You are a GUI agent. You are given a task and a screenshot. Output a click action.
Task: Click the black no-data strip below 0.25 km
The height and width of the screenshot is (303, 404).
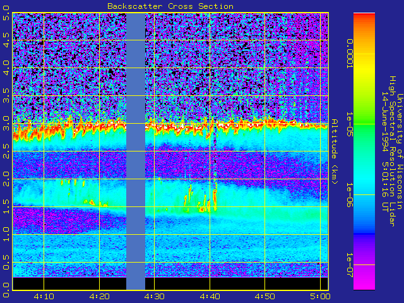tap(170, 283)
